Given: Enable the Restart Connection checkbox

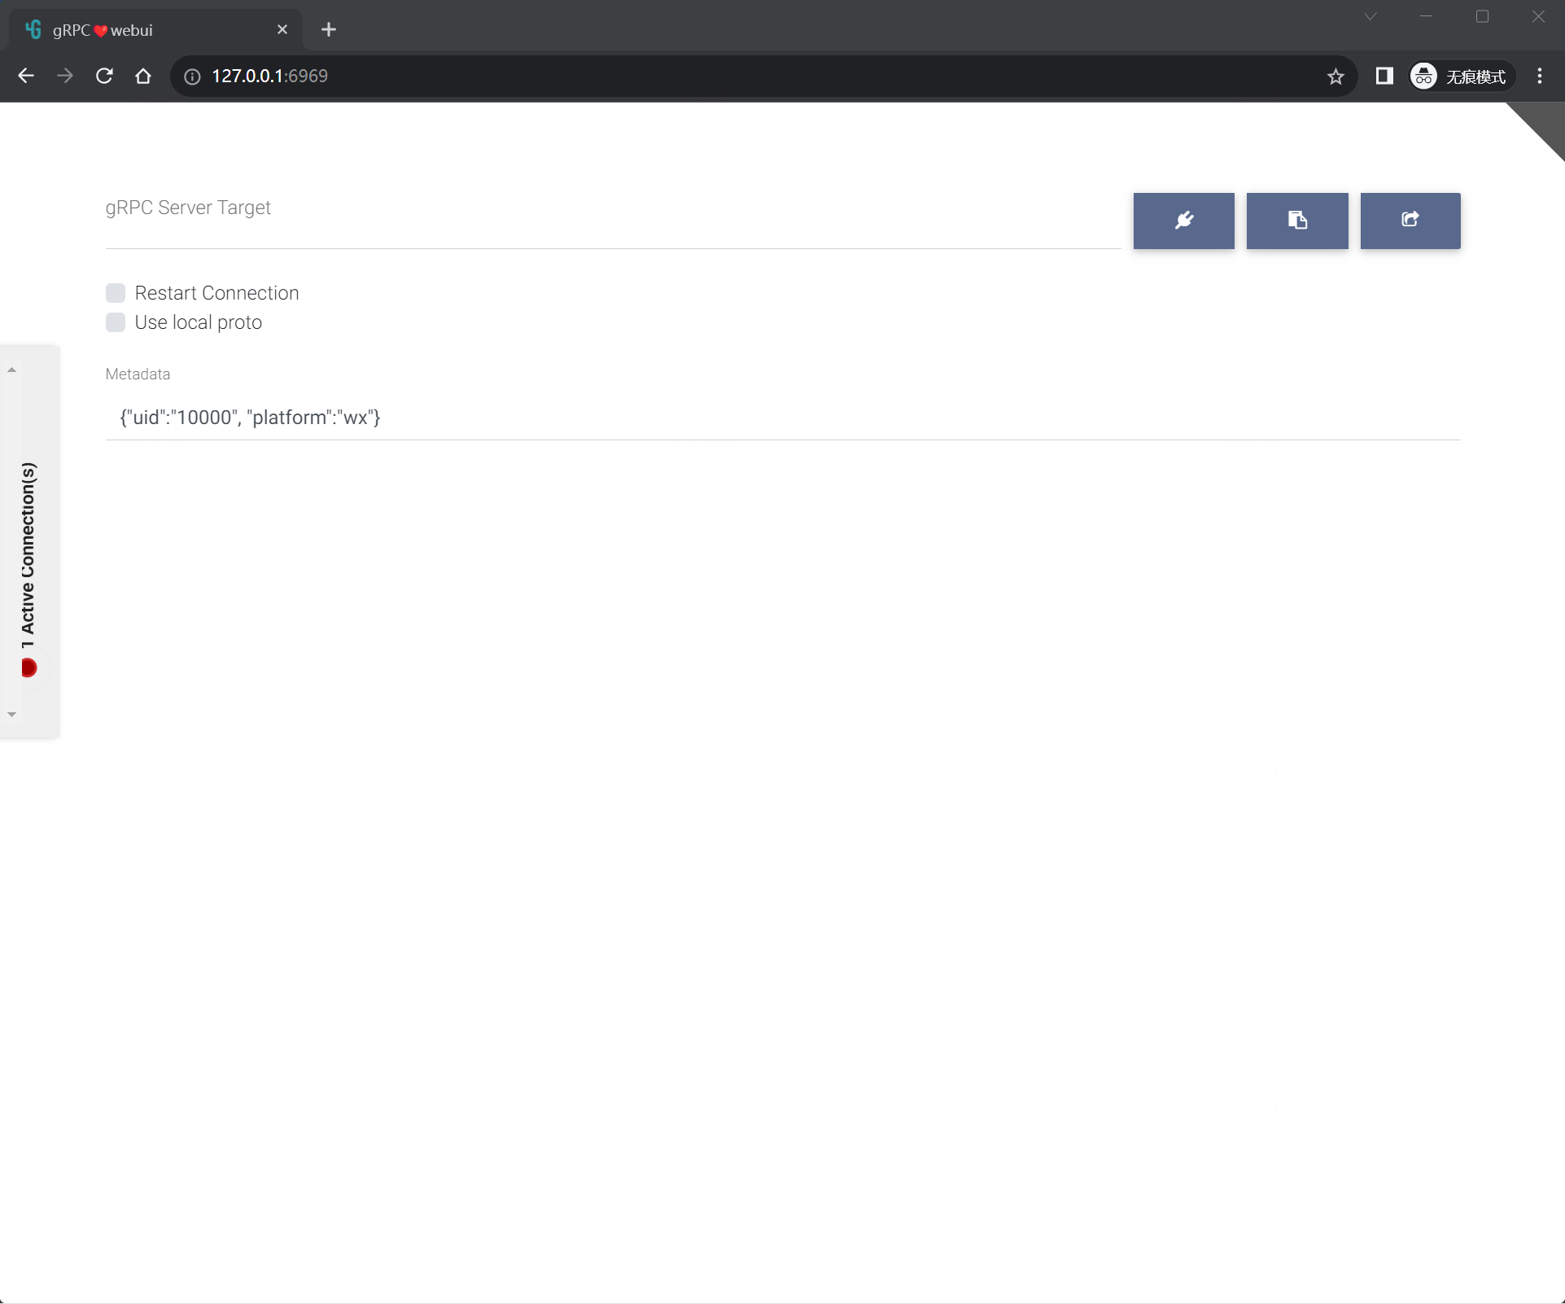Looking at the screenshot, I should point(116,293).
